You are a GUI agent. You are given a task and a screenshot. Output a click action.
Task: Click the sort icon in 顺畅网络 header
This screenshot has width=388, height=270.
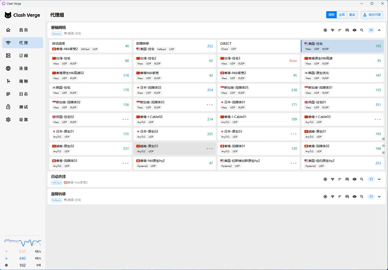(x=340, y=30)
